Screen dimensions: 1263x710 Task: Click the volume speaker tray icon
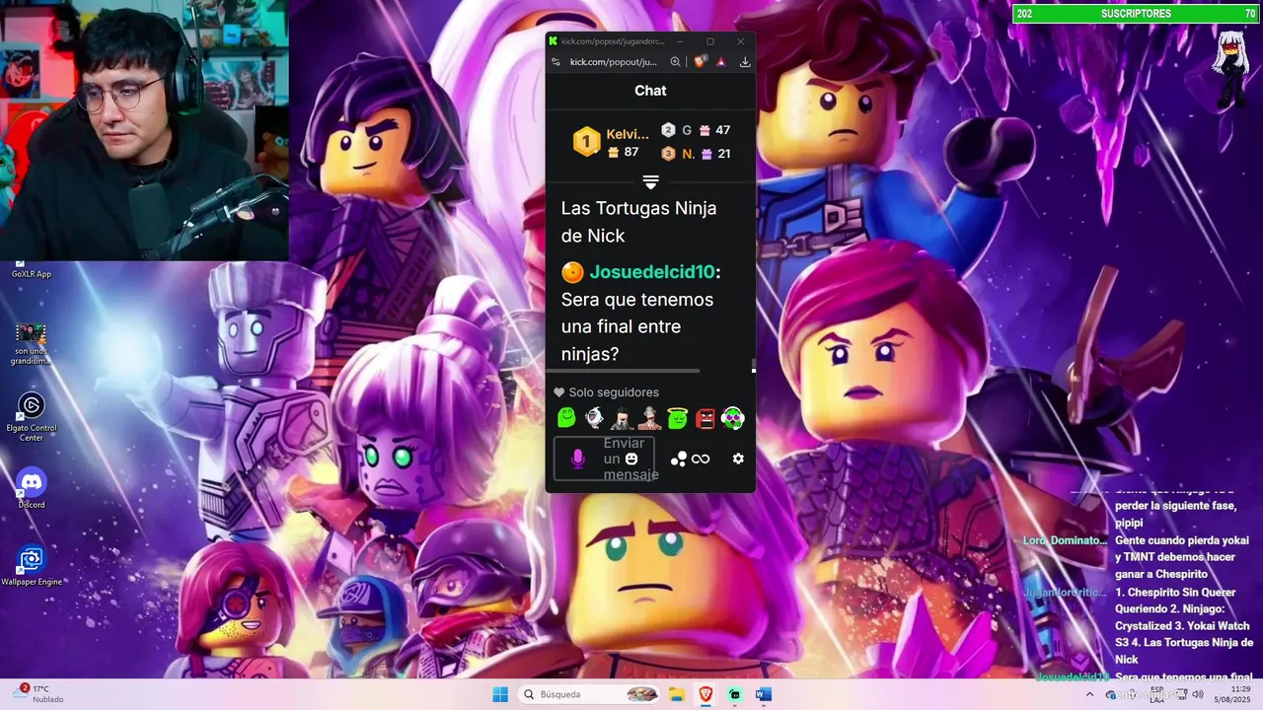point(1198,694)
